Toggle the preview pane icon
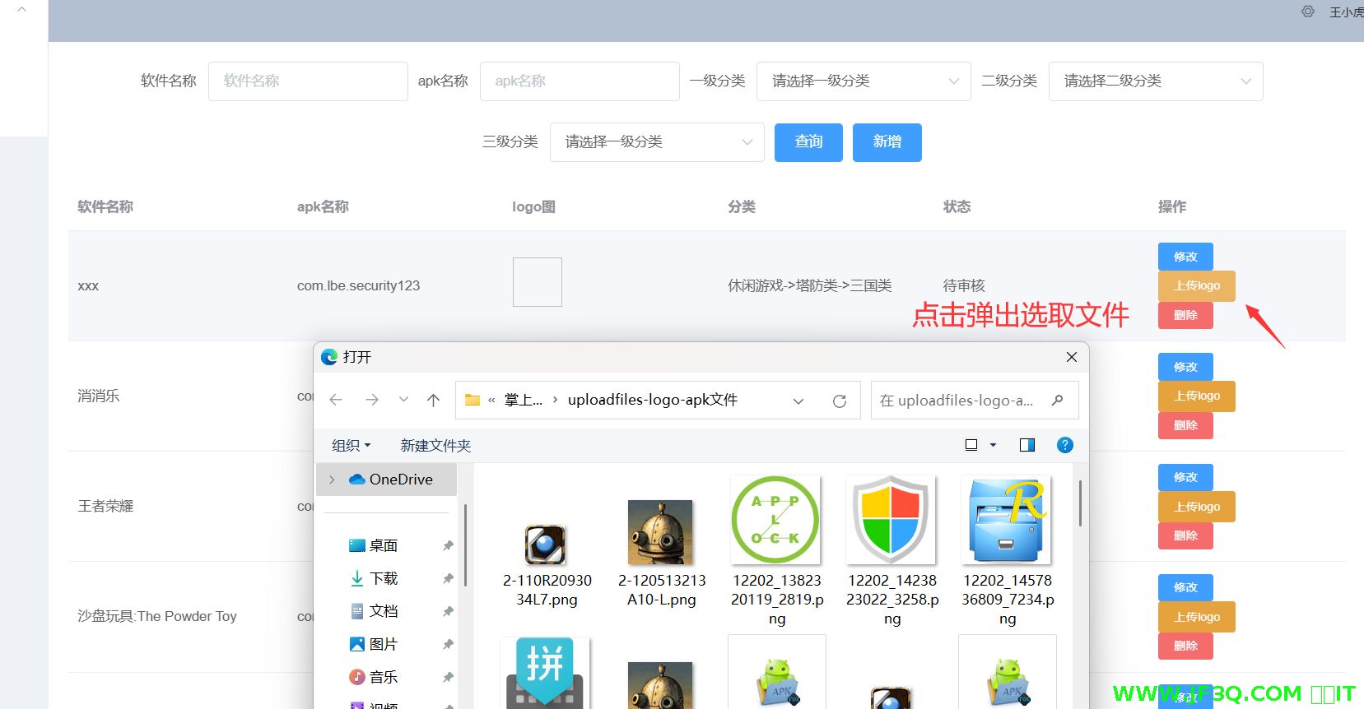The height and width of the screenshot is (709, 1364). click(1027, 445)
